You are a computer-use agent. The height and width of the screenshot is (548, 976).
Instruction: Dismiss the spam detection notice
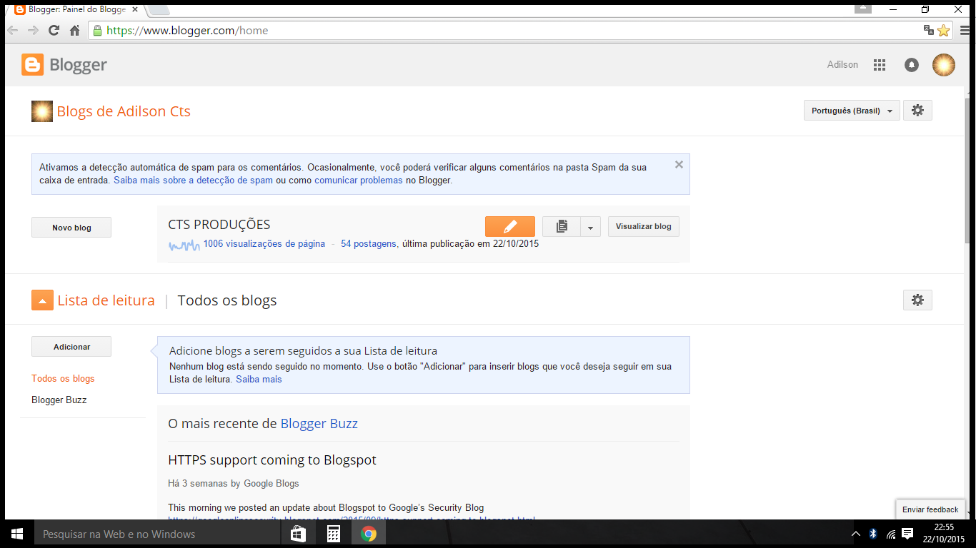tap(679, 164)
